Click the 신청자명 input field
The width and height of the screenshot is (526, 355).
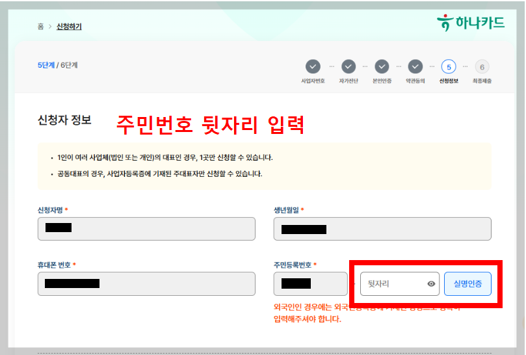click(x=146, y=229)
